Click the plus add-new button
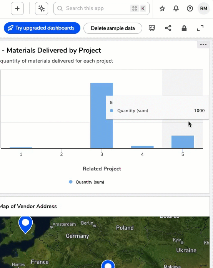This screenshot has height=268, width=213. click(x=17, y=8)
